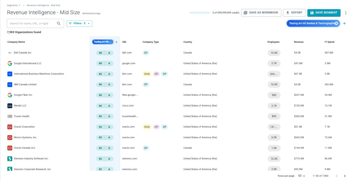Click the Save as Workbook button
The height and width of the screenshot is (181, 350).
[x=261, y=13]
